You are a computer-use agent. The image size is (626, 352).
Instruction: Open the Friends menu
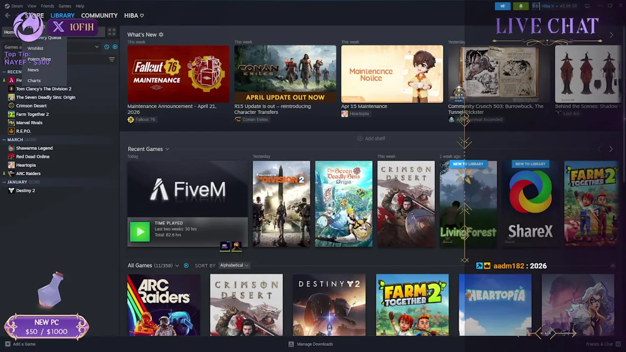coord(47,6)
